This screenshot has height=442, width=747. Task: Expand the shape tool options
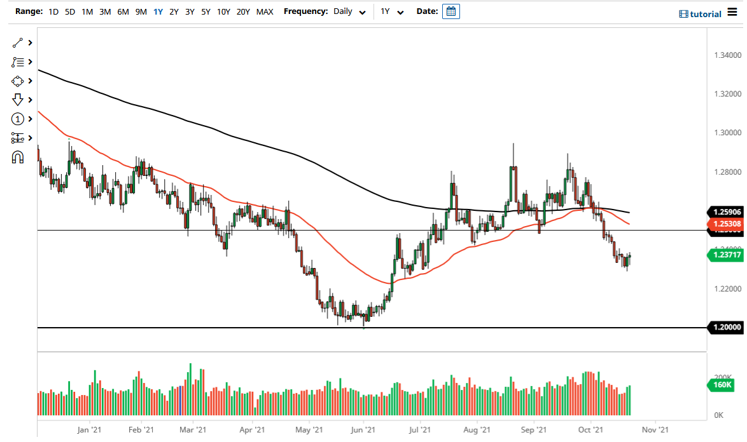tap(29, 81)
